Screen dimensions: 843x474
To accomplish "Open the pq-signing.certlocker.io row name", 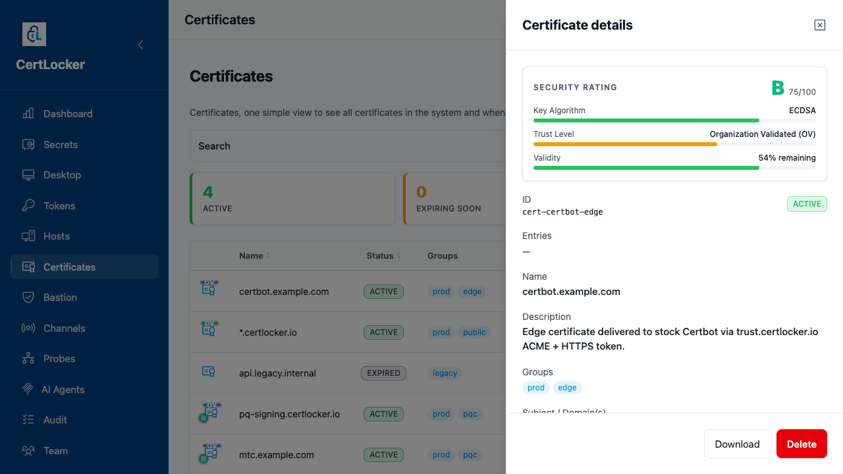I will click(289, 414).
